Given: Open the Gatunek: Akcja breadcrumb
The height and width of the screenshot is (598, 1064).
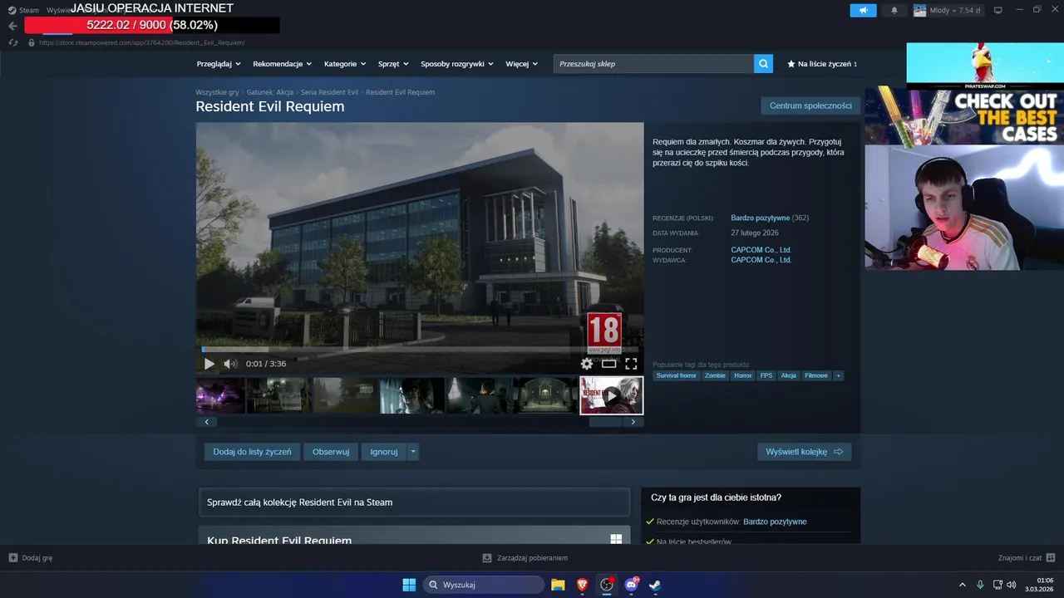Looking at the screenshot, I should tap(270, 92).
